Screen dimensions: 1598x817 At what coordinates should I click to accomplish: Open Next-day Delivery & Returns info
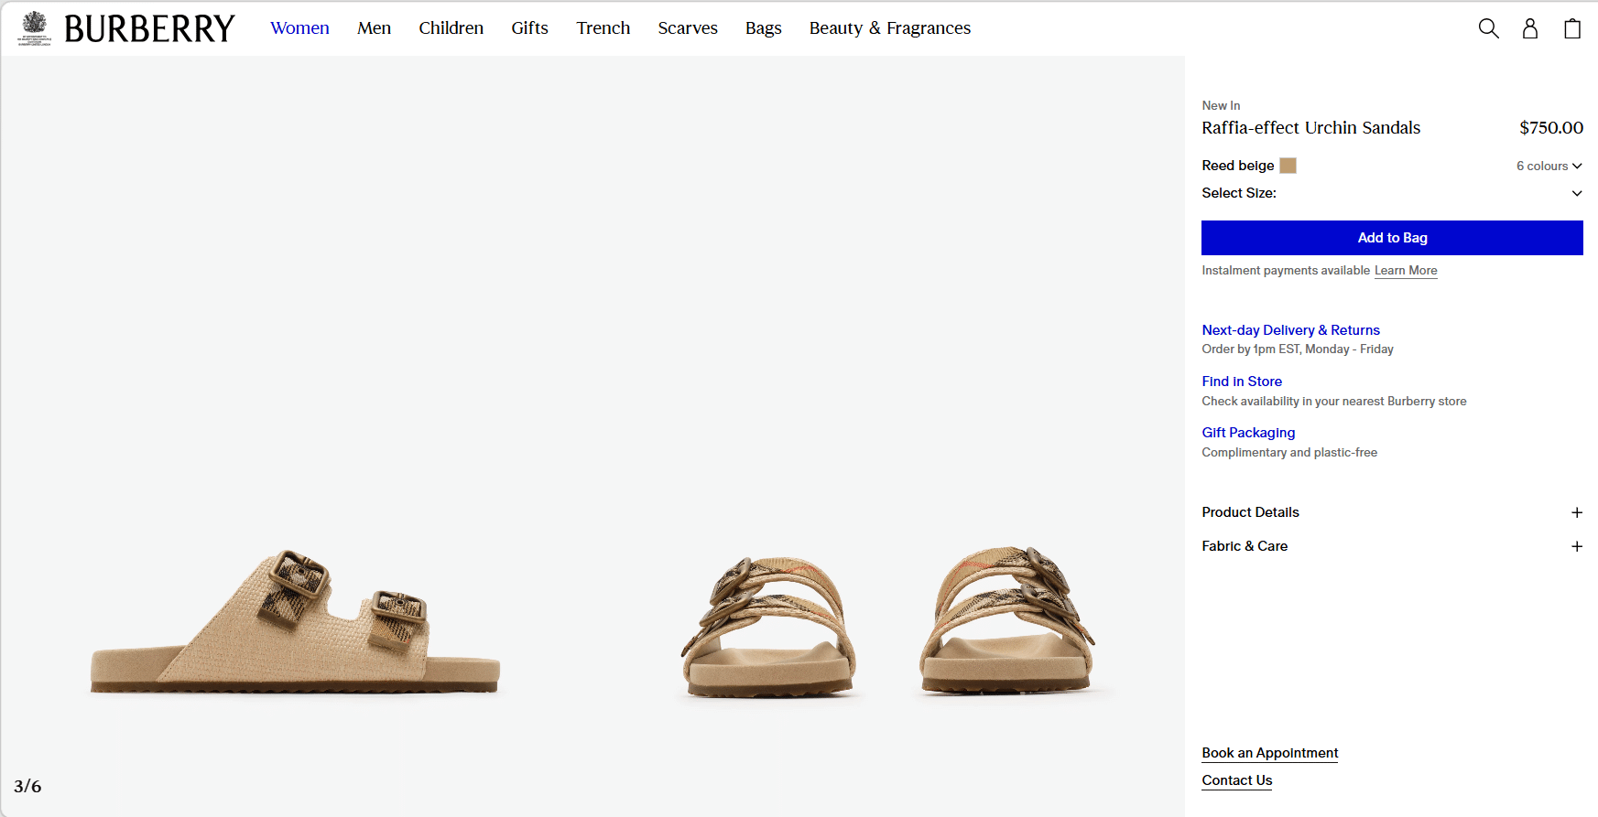(1290, 330)
